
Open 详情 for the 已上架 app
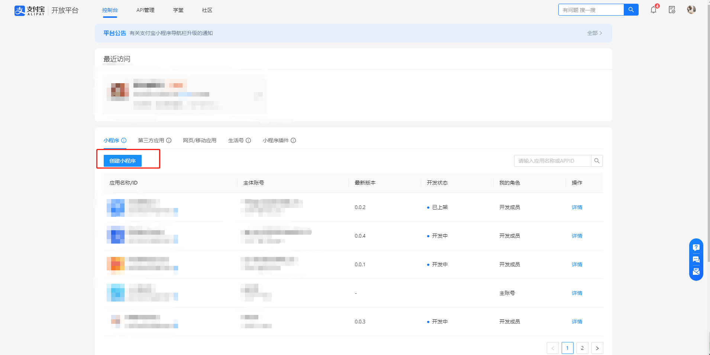[x=577, y=207]
